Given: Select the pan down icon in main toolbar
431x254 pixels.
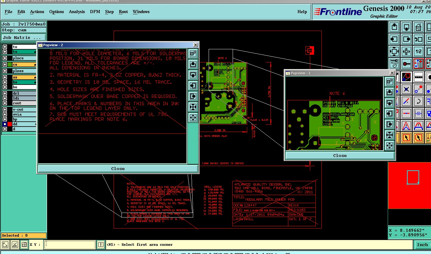Looking at the screenshot, I should [406, 27].
